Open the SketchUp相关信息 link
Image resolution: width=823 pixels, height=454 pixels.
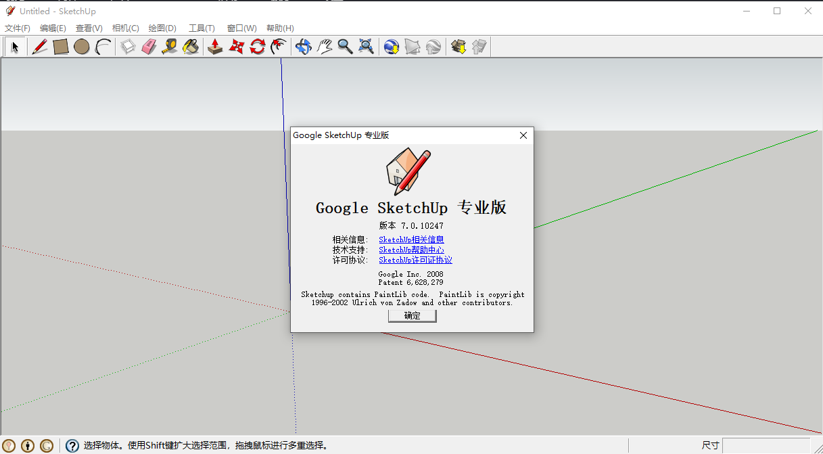click(411, 240)
